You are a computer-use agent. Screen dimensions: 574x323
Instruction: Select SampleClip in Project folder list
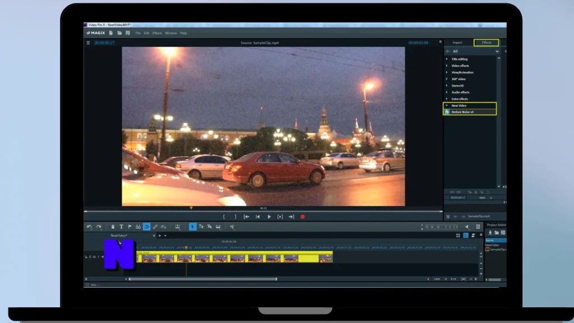(496, 250)
